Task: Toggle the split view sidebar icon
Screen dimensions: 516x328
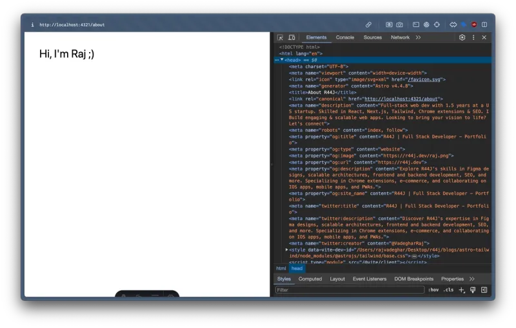Action: (484, 24)
